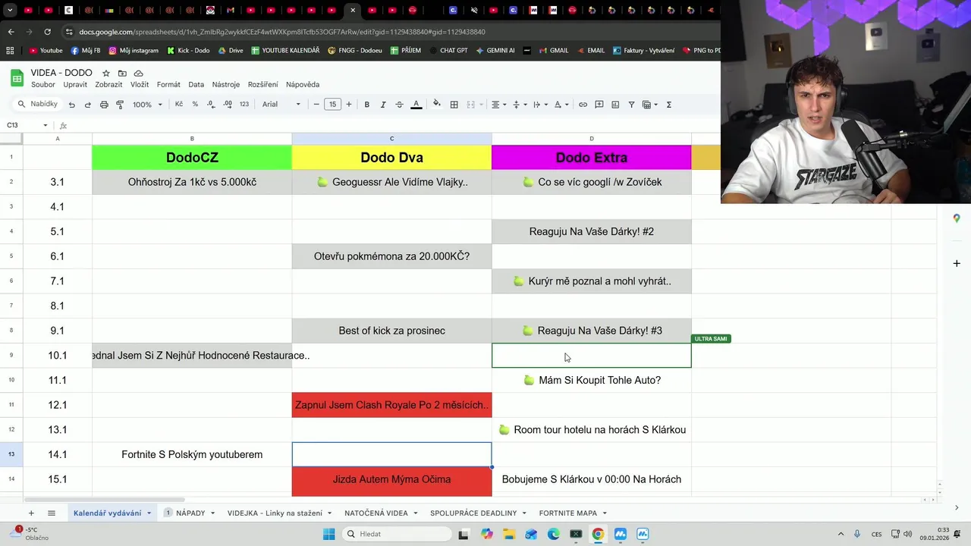Print the spreadsheet with printer icon
Image resolution: width=971 pixels, height=546 pixels.
click(x=104, y=105)
